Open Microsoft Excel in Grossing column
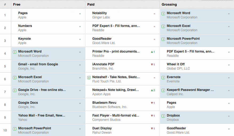Screen dimensions: 234x136 pos(179,26)
